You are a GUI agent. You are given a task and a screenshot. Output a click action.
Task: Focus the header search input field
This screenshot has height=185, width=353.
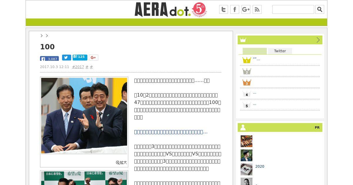tap(293, 9)
